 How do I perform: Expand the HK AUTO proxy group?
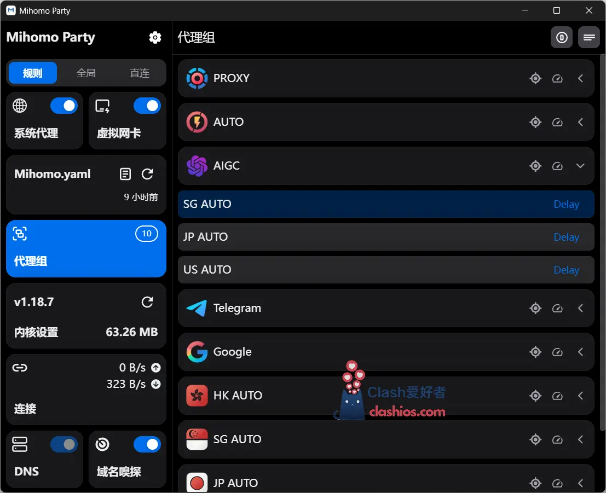[x=580, y=396]
